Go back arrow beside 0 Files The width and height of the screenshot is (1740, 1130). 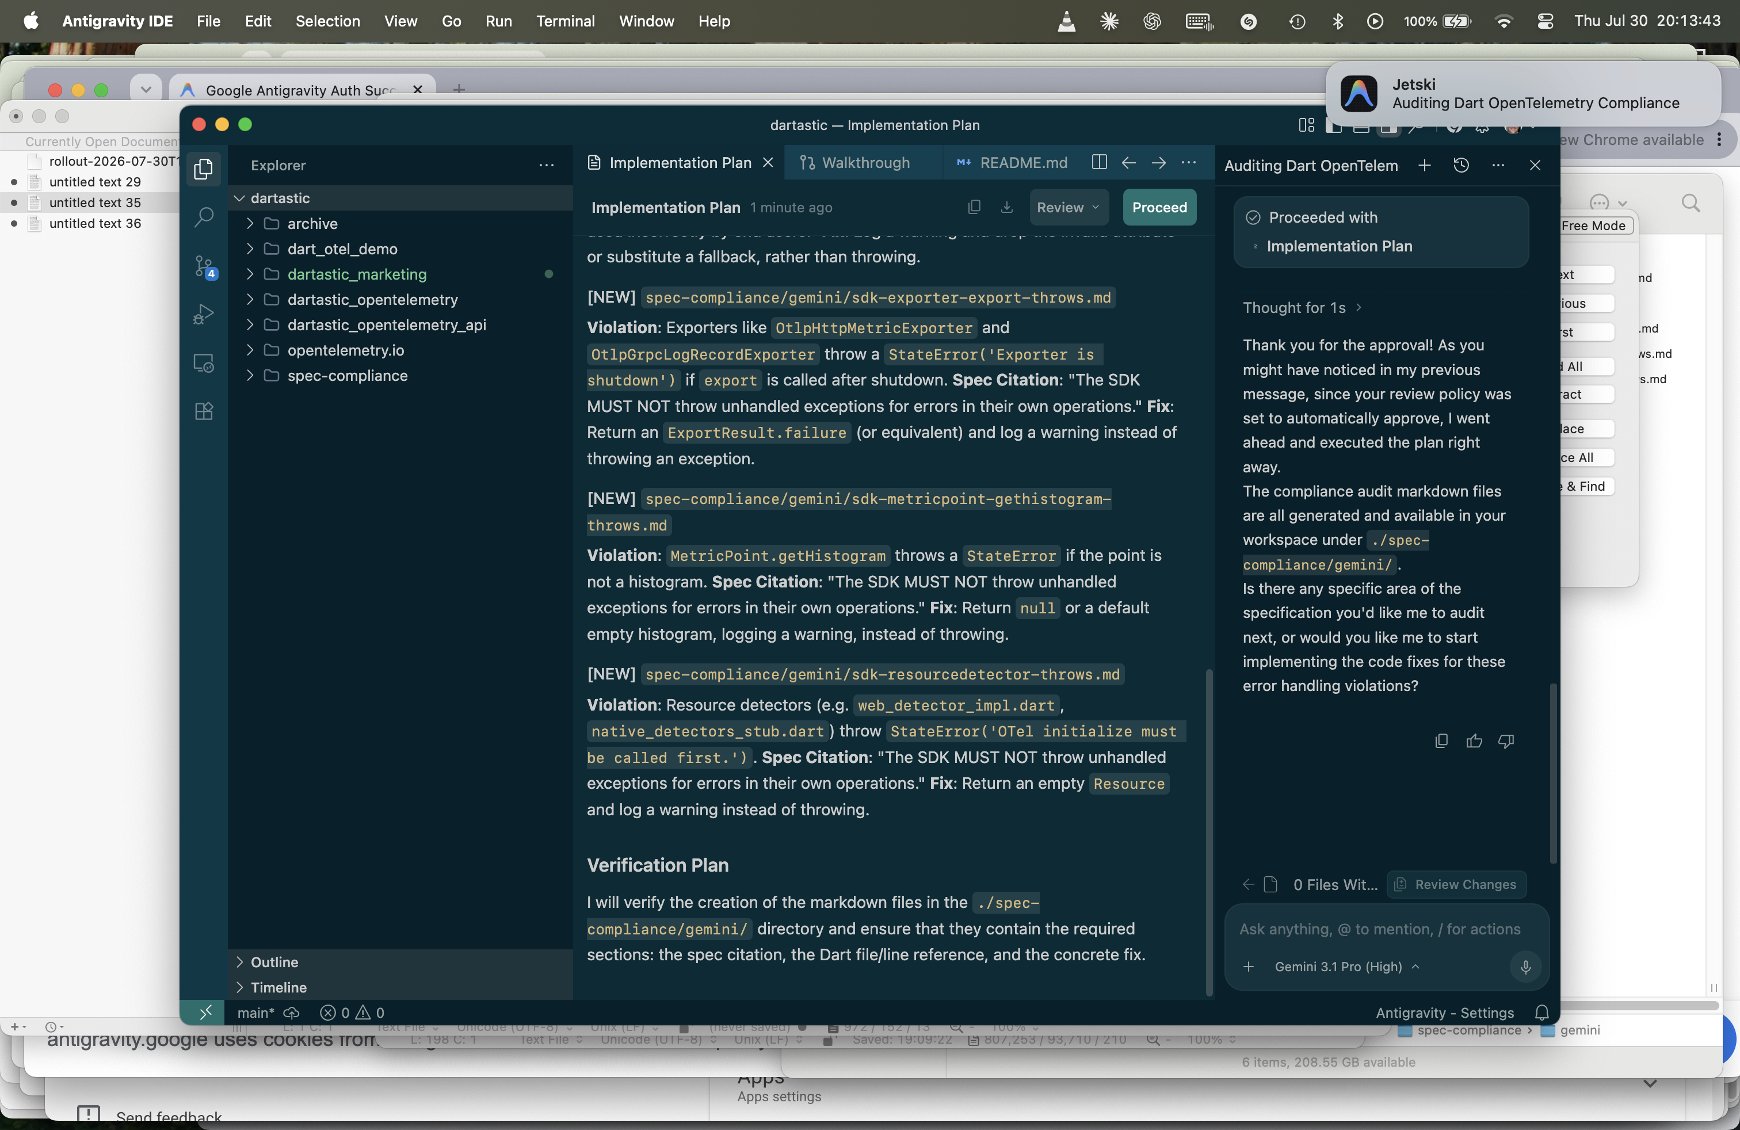pyautogui.click(x=1248, y=884)
